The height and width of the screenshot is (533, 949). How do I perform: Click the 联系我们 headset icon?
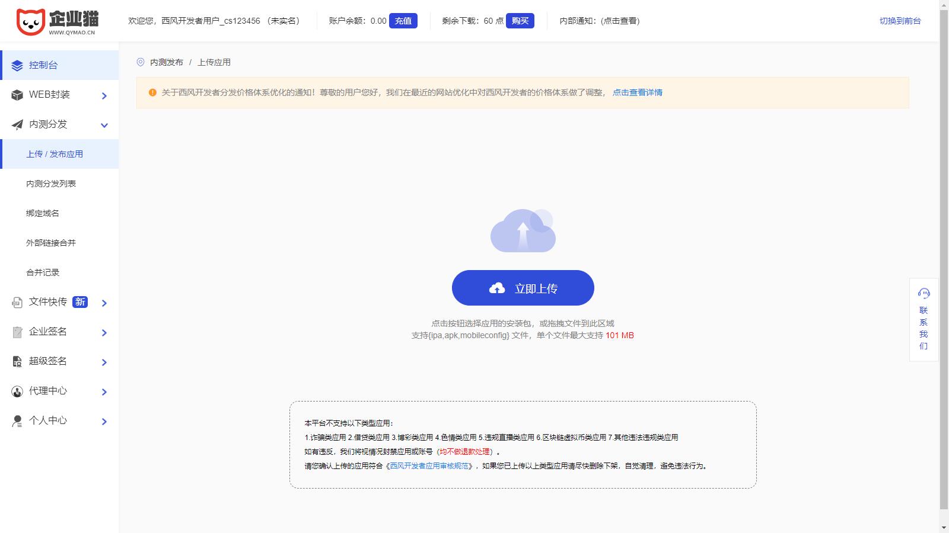(923, 293)
